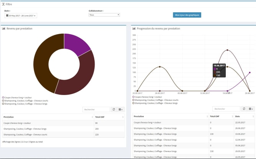Screen dimensions: 256x159
Task: Click the 12.06.2017 x-axis label
Action: (x=205, y=93)
